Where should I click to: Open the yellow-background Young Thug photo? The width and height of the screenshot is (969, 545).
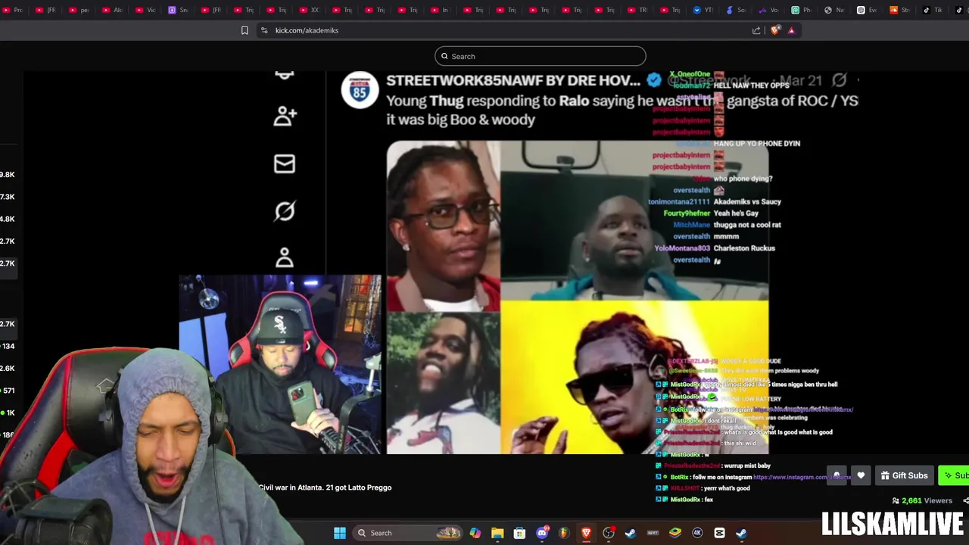click(x=634, y=378)
